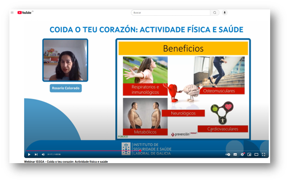Click the Rosario Colorado name label

[x=66, y=88]
